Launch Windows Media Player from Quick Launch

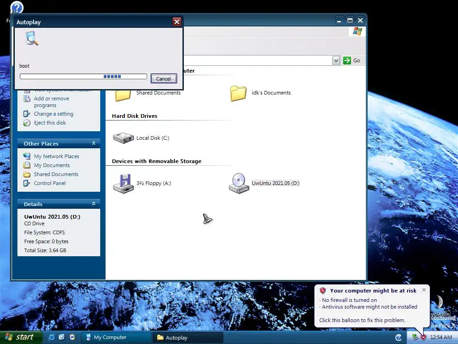click(72, 337)
